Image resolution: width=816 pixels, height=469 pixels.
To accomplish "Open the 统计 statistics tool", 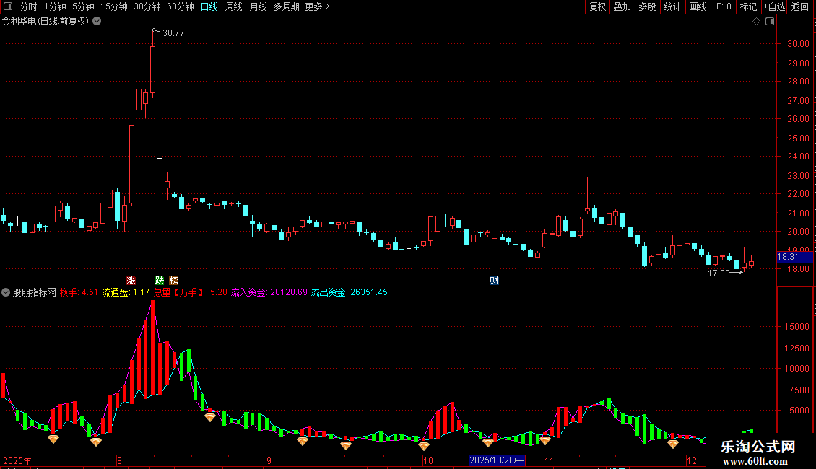I will click(x=672, y=6).
